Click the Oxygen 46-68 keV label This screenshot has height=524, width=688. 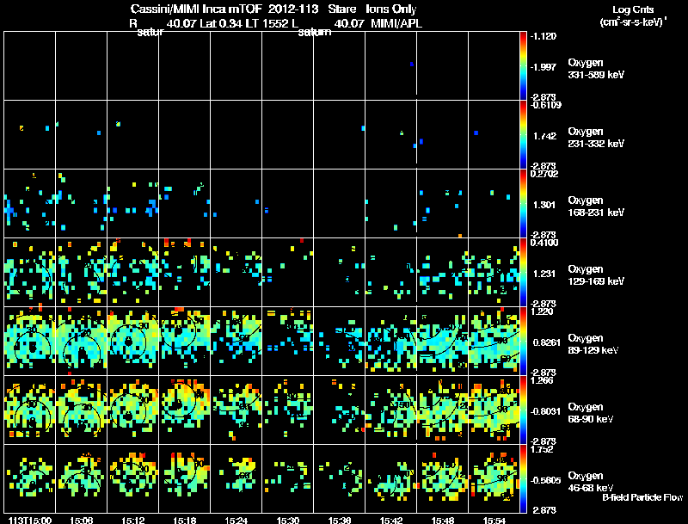click(x=591, y=482)
